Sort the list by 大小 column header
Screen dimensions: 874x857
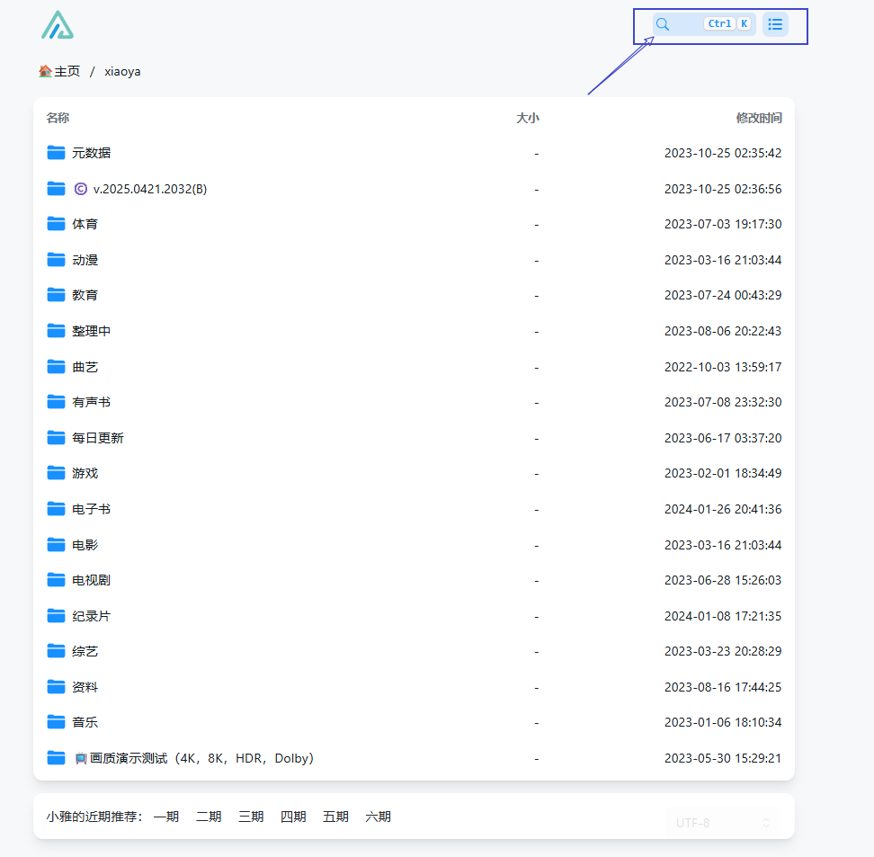(527, 118)
